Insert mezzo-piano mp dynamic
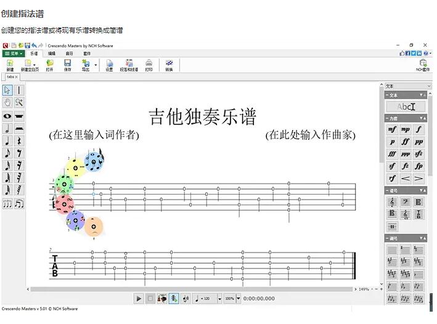The image size is (437, 324). pyautogui.click(x=405, y=129)
